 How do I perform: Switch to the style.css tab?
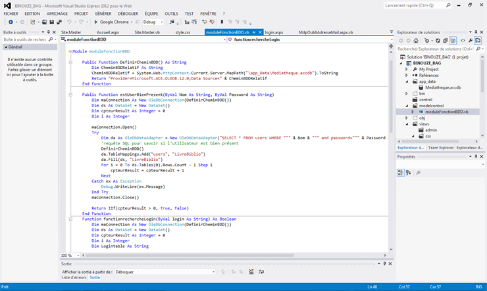click(x=183, y=32)
